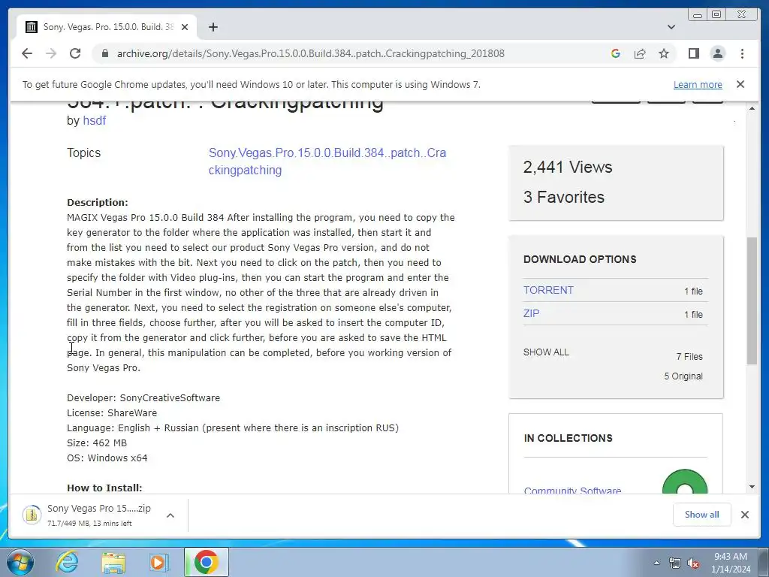Open Windows Media Player from taskbar
Image resolution: width=769 pixels, height=577 pixels.
coord(158,562)
